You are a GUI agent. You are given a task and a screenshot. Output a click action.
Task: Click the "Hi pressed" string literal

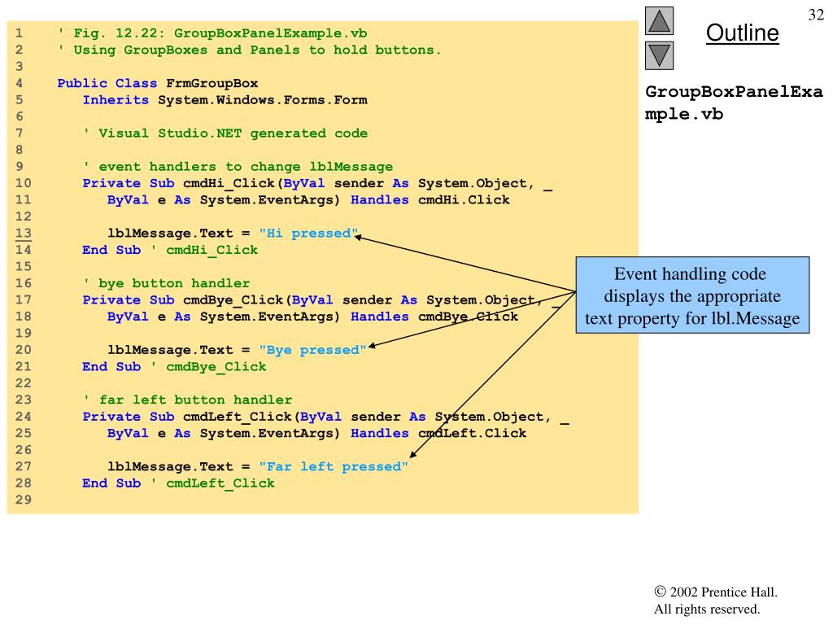(308, 234)
